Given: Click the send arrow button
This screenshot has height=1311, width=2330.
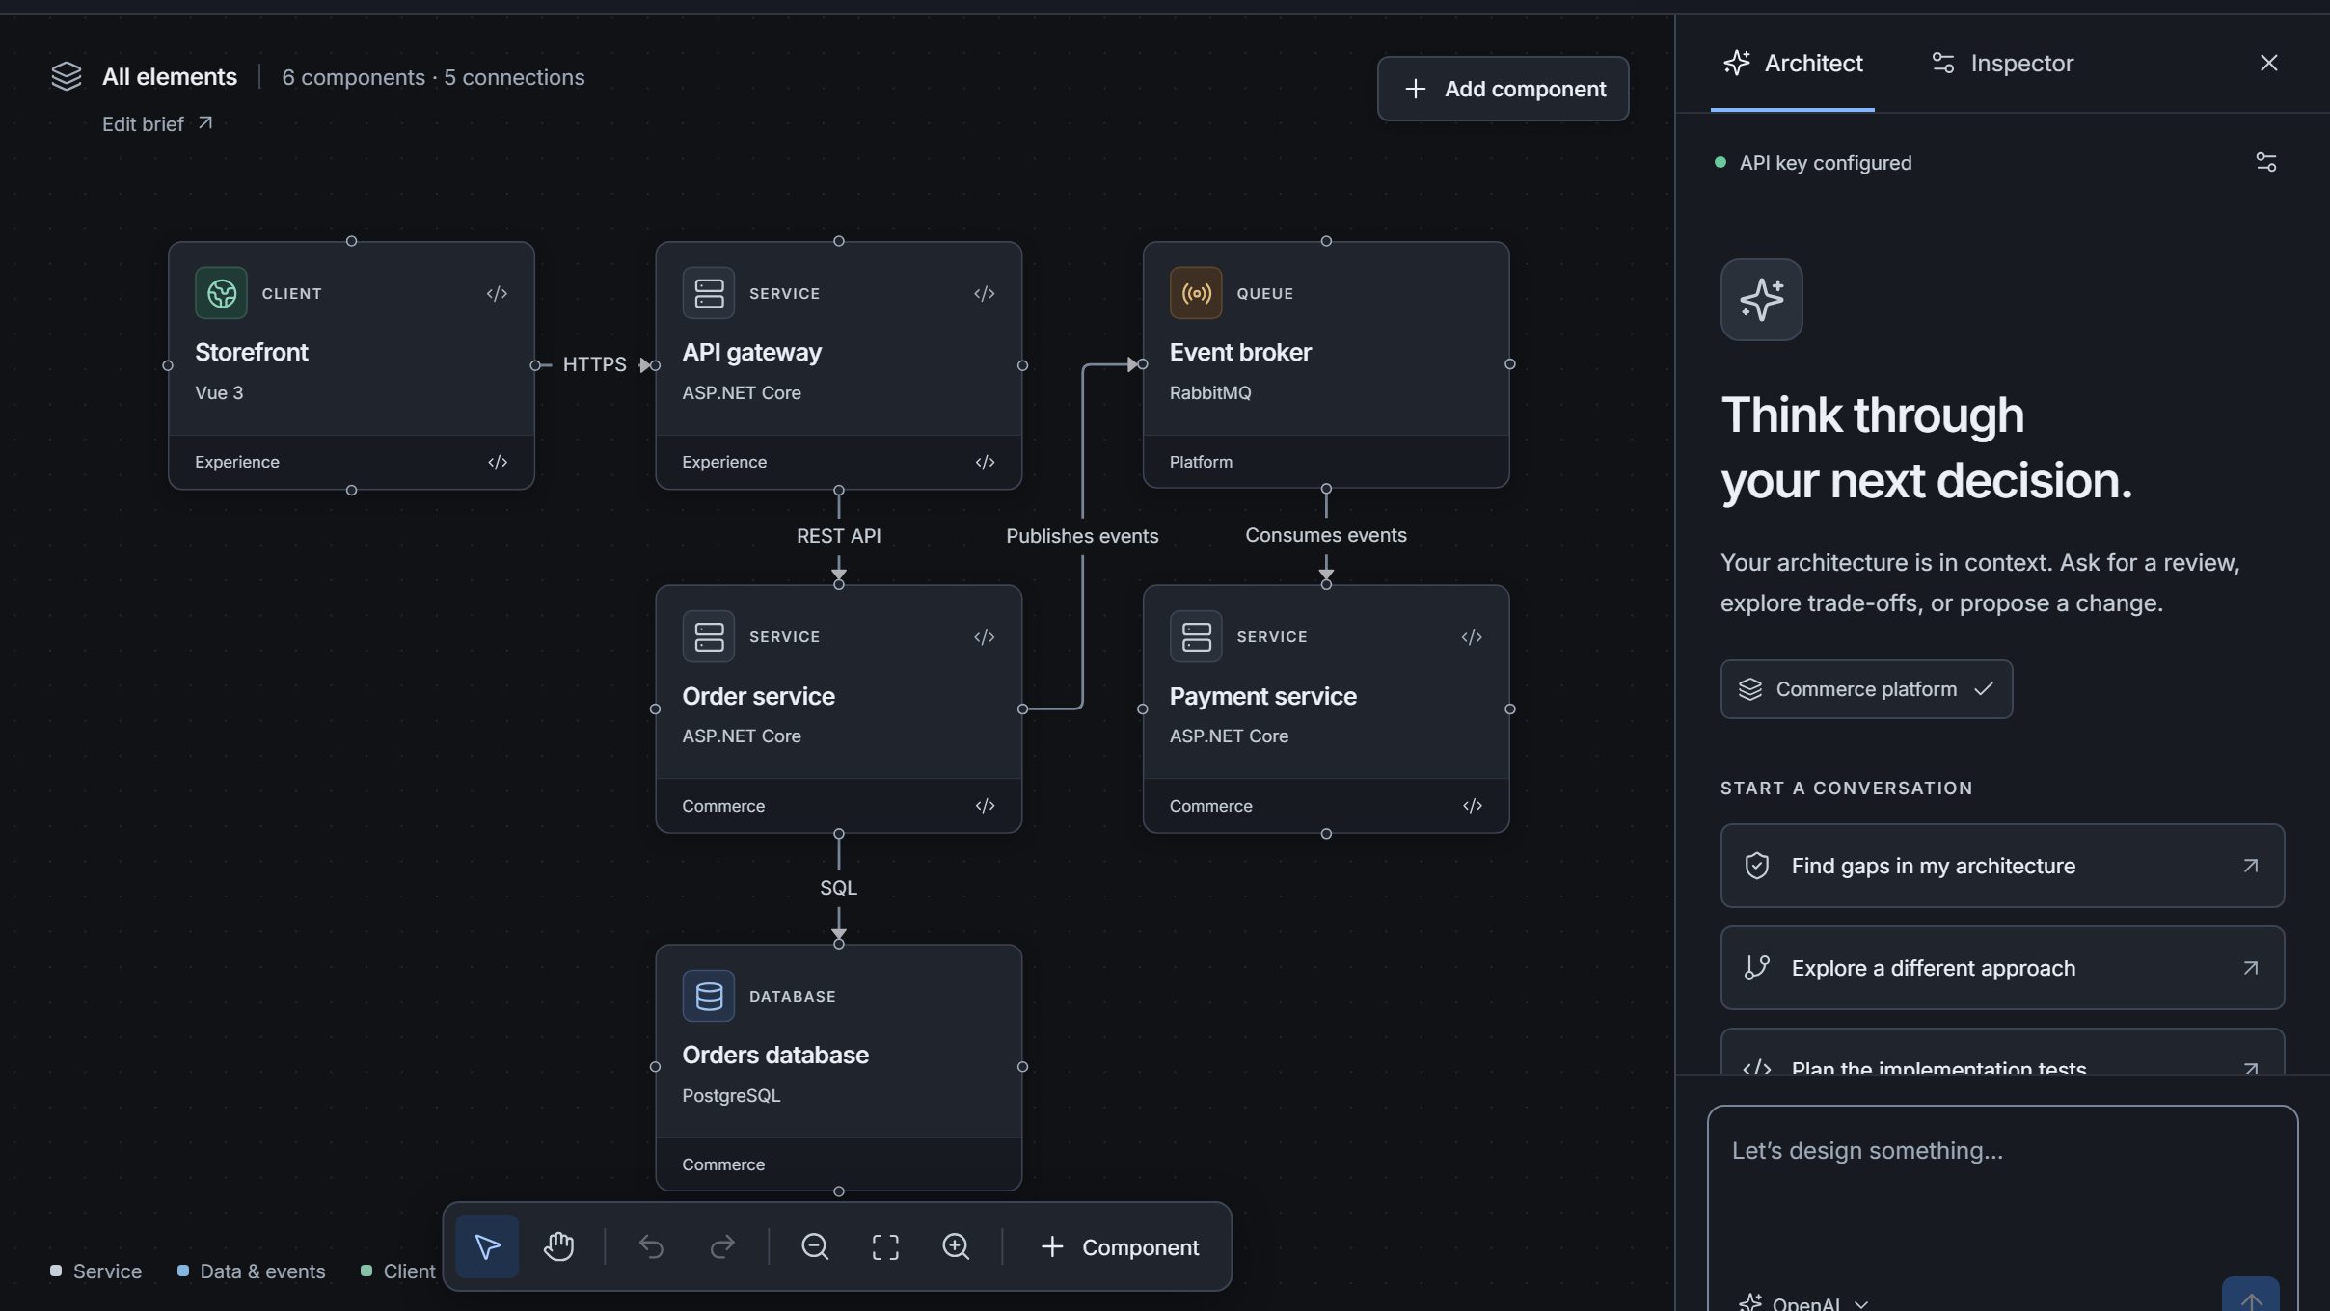Looking at the screenshot, I should coord(2251,1296).
